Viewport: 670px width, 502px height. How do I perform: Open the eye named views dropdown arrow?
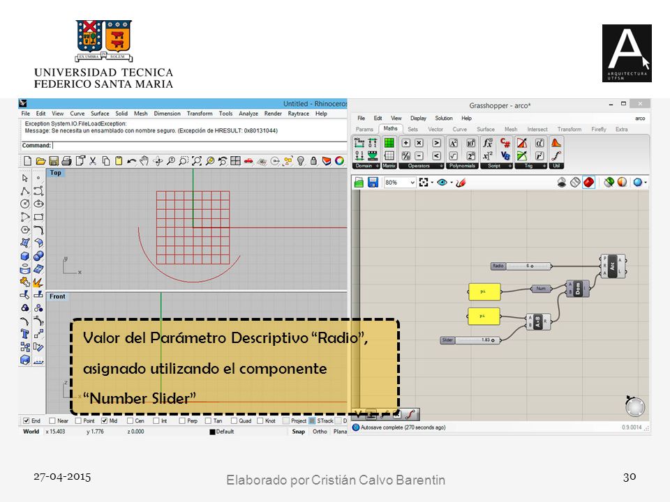[x=452, y=183]
